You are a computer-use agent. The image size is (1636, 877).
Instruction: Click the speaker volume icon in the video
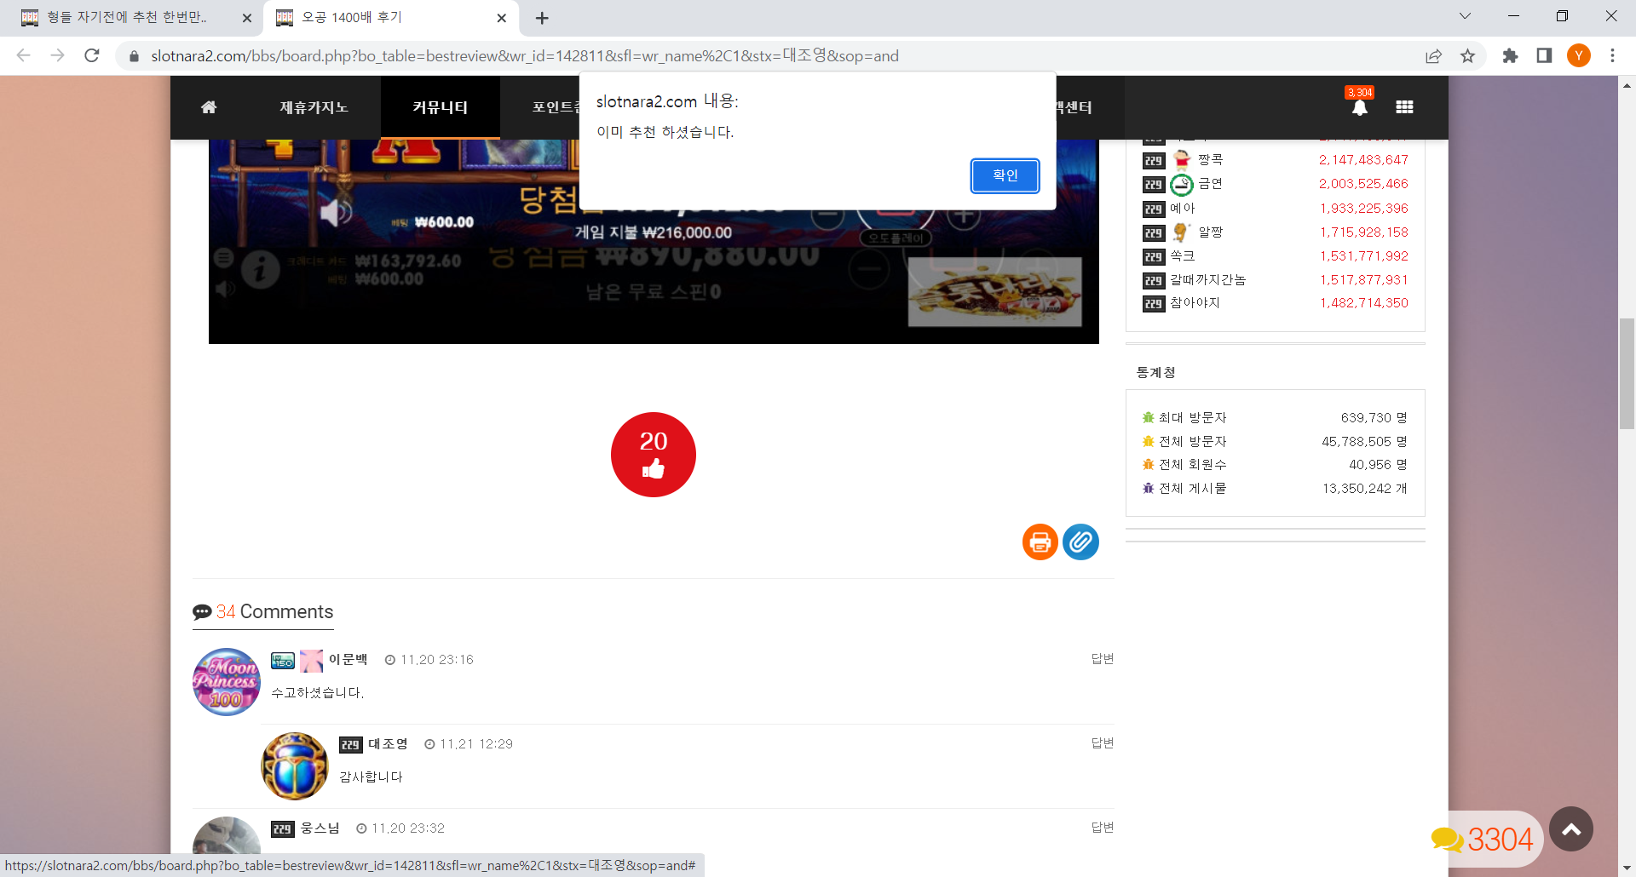point(336,213)
